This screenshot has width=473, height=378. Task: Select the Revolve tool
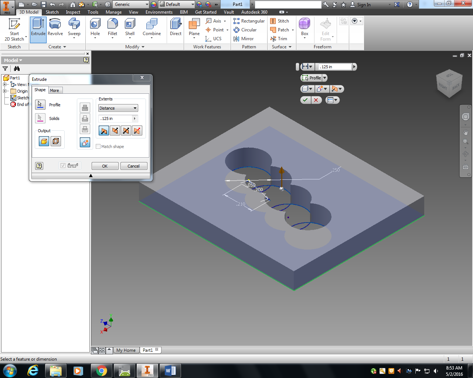(55, 28)
